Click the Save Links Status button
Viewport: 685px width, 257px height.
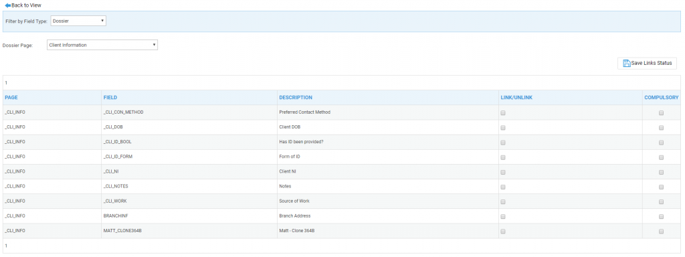[647, 63]
